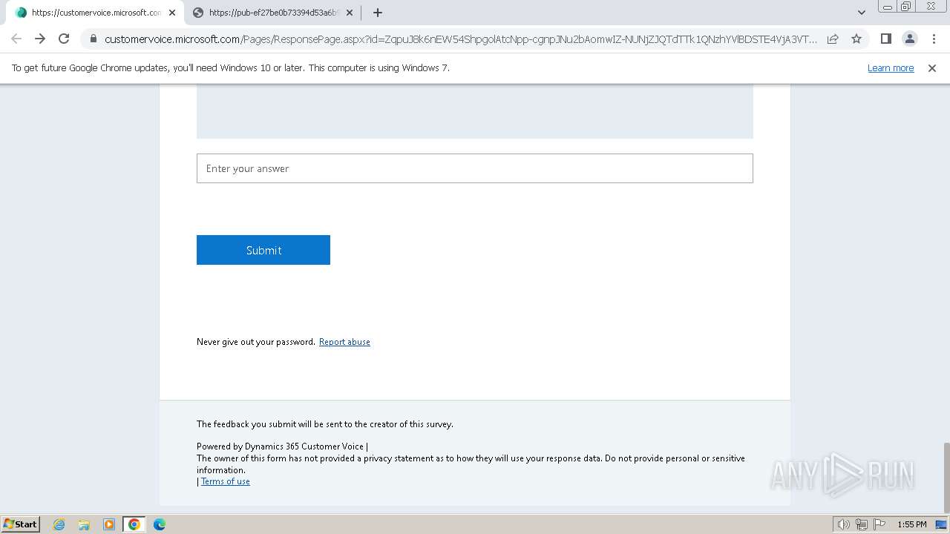The height and width of the screenshot is (534, 950).
Task: Open Windows Explorer folder from taskbar
Action: [x=84, y=524]
